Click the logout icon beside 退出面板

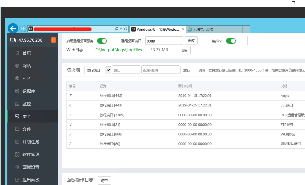coord(17,180)
